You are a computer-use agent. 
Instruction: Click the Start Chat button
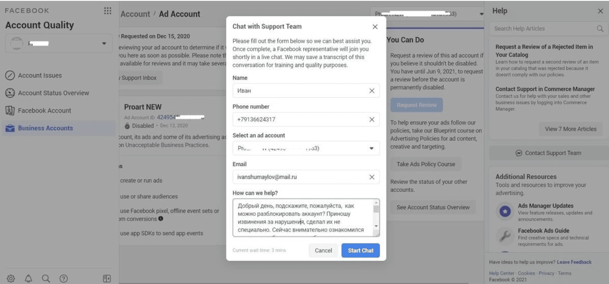[x=361, y=250]
